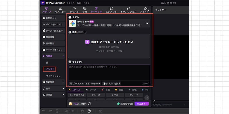Viewport: 229px width, 114px height.
Task: Choose the ロックスタイル style tag
Action: tap(77, 95)
